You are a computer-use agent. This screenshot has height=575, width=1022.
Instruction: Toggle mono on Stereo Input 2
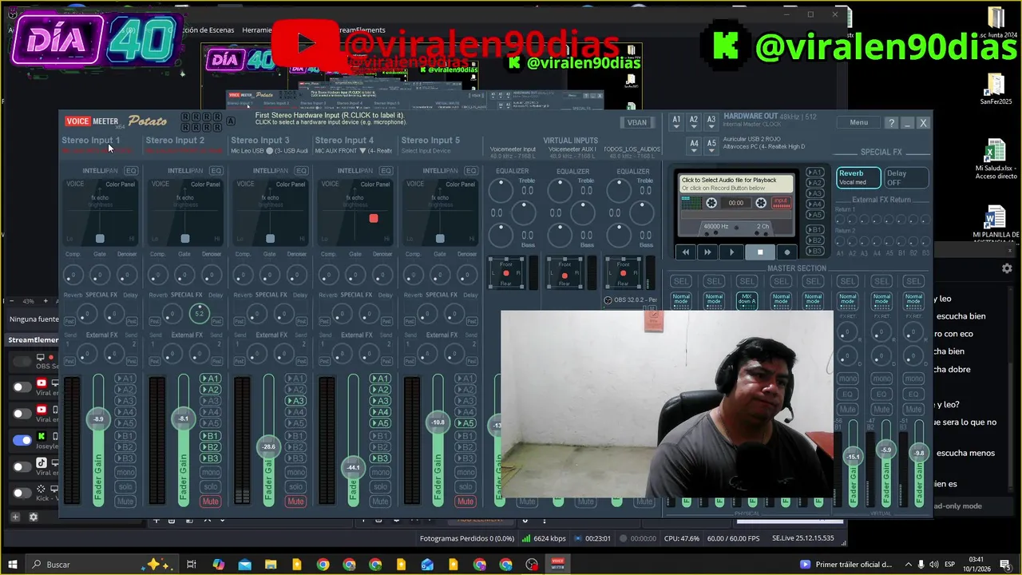coord(210,473)
